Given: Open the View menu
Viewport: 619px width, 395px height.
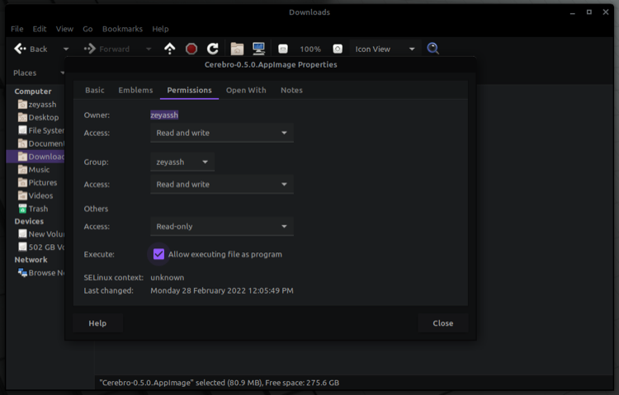Looking at the screenshot, I should pyautogui.click(x=64, y=29).
